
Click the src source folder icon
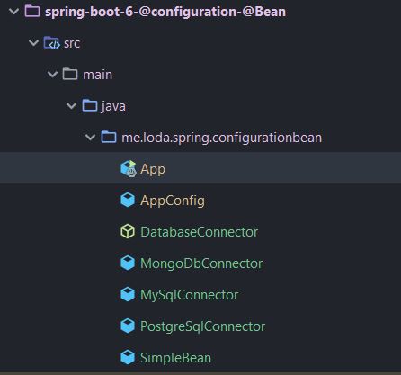click(51, 43)
